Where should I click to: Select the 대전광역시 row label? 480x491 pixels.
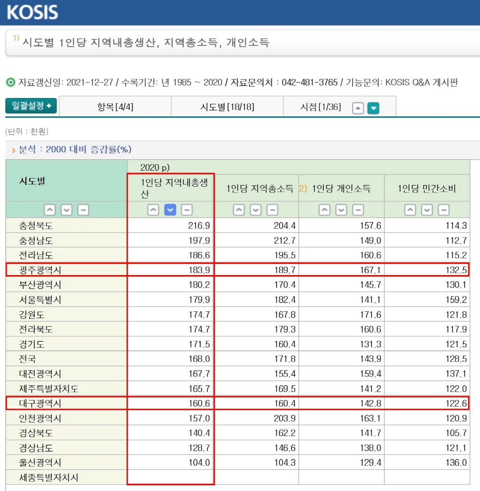coord(40,374)
